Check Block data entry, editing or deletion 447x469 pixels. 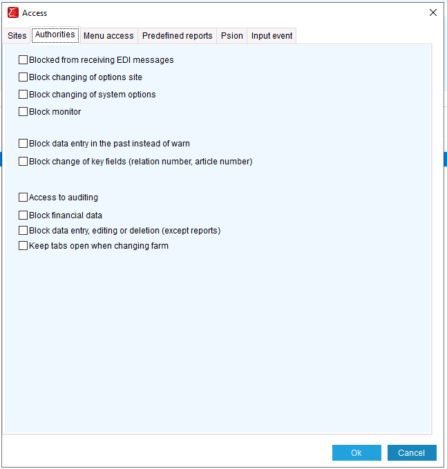[x=23, y=231]
